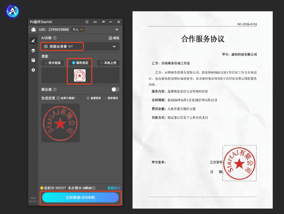Open settings gear in sidebar
Image resolution: width=284 pixels, height=214 pixels.
[33, 70]
